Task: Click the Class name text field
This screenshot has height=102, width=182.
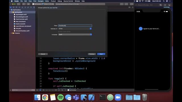Action: tap(75, 25)
